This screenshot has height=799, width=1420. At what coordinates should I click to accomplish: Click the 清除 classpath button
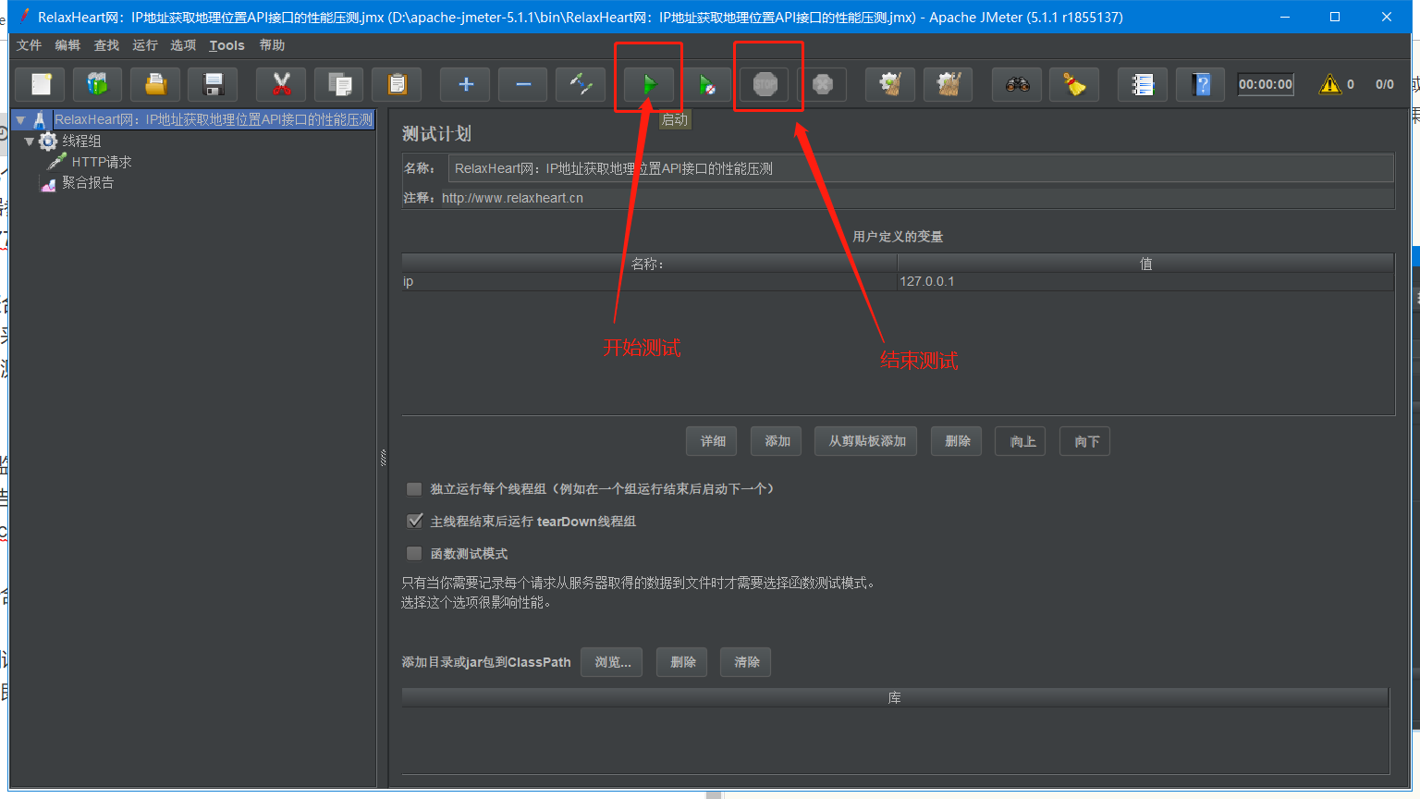(x=747, y=662)
